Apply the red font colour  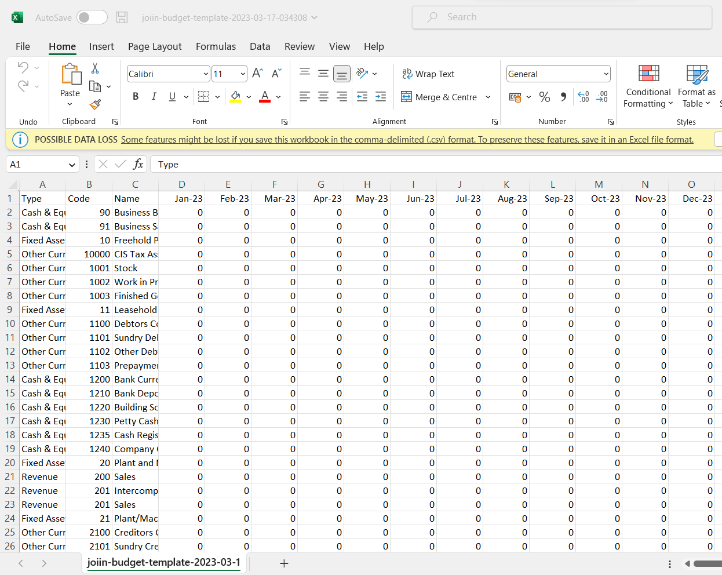point(265,96)
